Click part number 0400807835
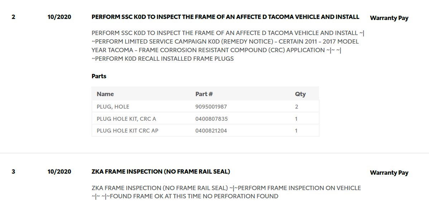 (x=212, y=119)
